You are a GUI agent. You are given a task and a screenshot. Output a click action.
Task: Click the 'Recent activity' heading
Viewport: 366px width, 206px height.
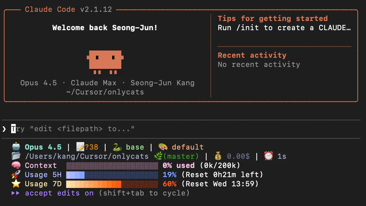252,55
